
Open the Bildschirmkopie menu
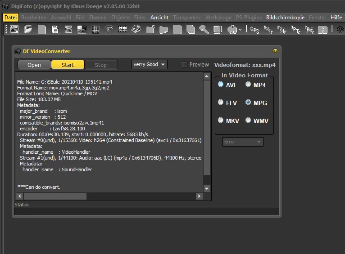pyautogui.click(x=285, y=17)
